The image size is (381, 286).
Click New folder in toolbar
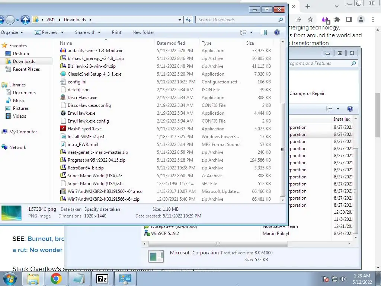(143, 32)
